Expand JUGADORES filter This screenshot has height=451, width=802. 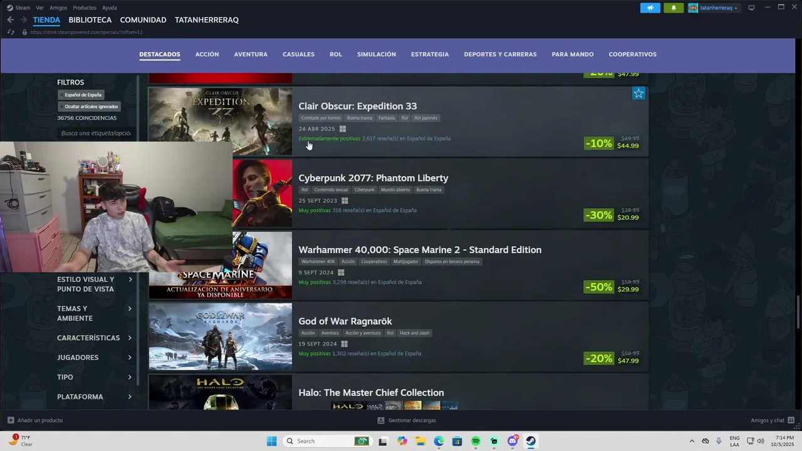click(95, 358)
